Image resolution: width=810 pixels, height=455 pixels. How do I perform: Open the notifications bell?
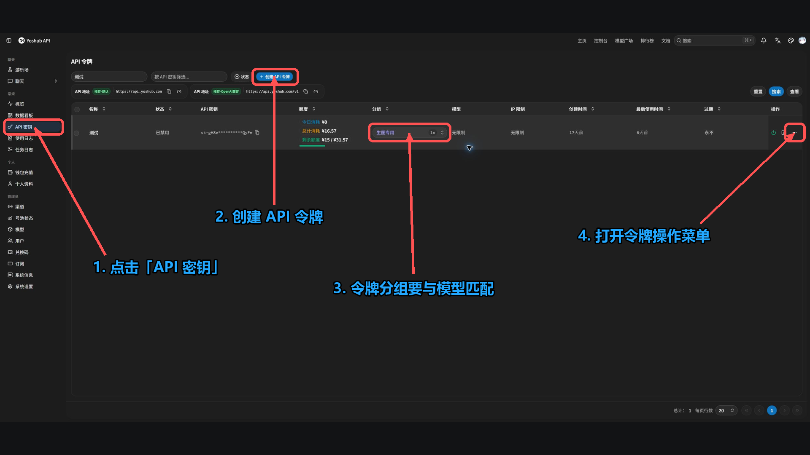click(x=764, y=40)
